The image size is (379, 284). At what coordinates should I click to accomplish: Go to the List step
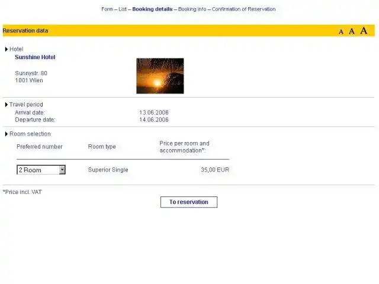pyautogui.click(x=123, y=9)
